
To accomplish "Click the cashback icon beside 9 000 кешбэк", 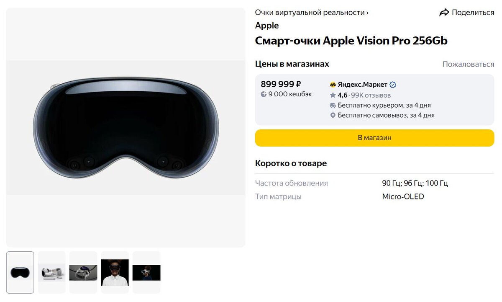I will click(x=264, y=94).
